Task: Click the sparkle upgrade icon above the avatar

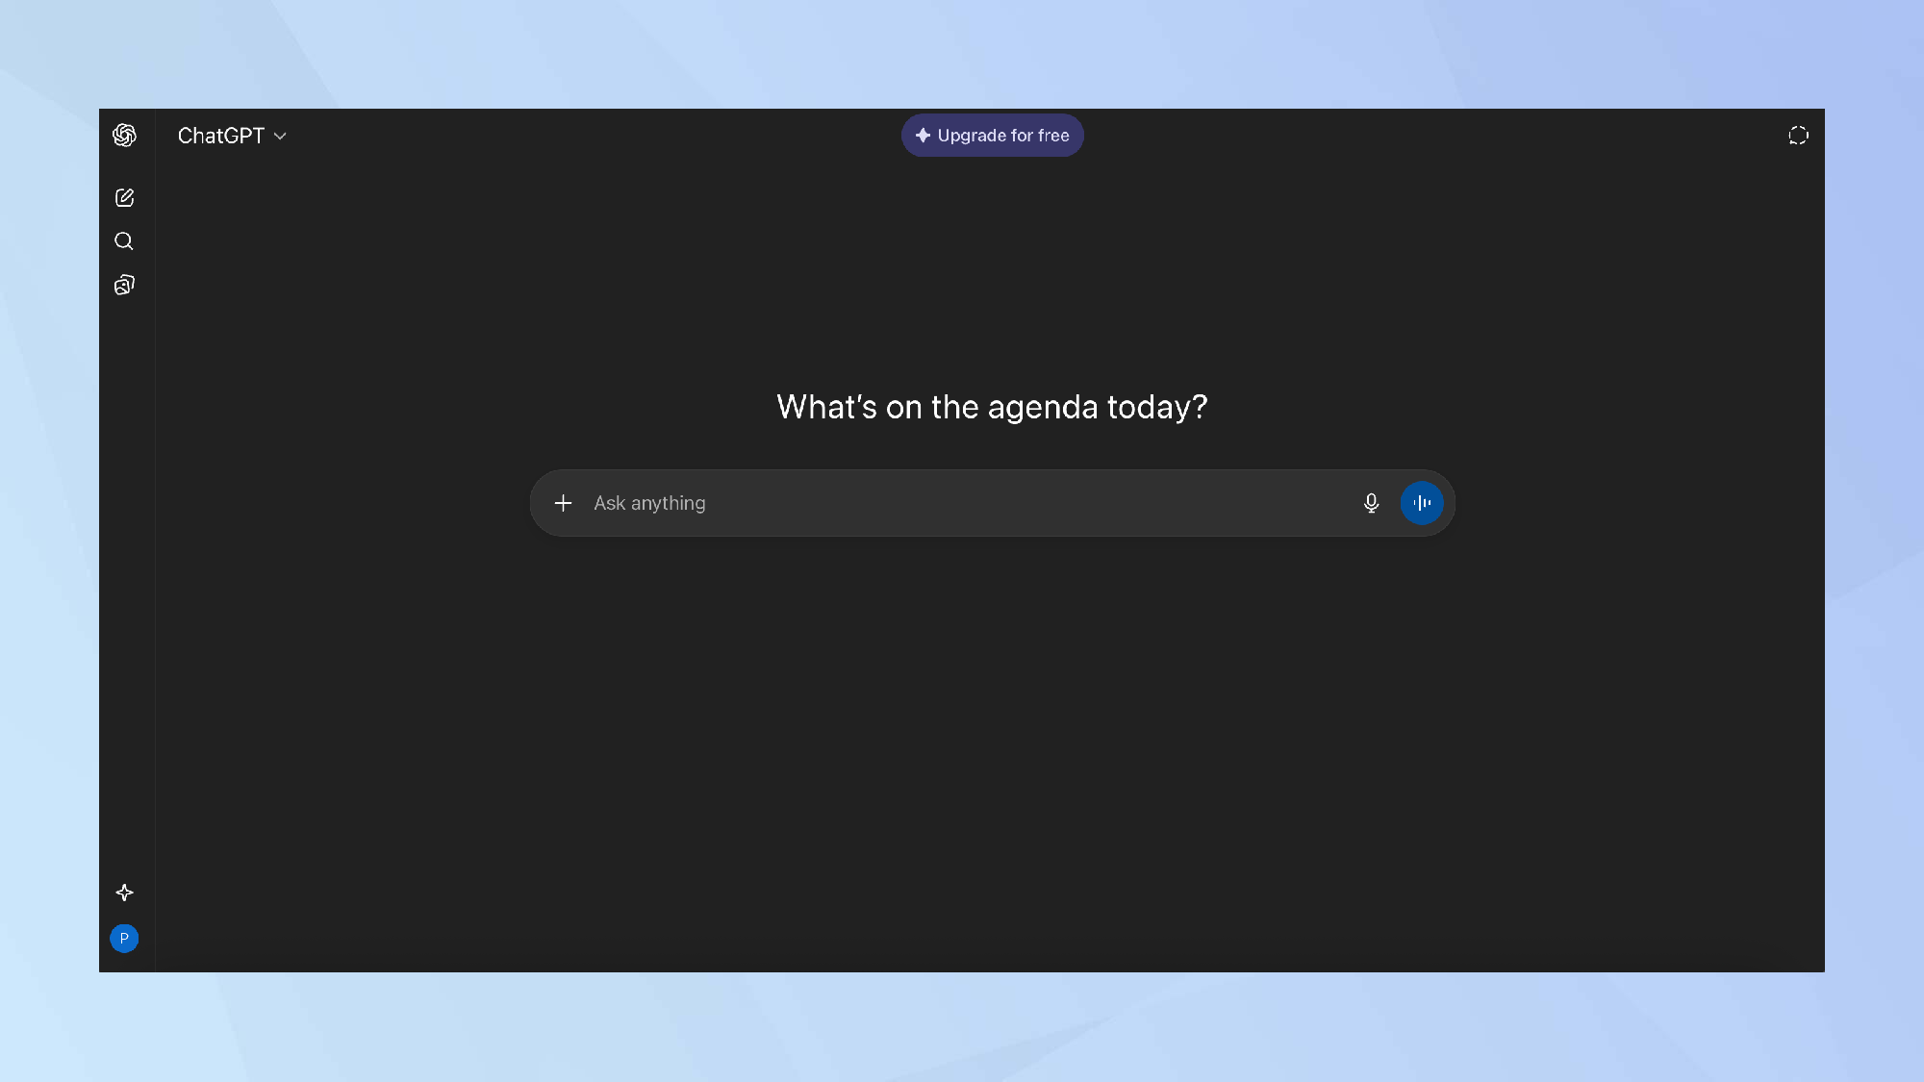Action: click(x=124, y=893)
